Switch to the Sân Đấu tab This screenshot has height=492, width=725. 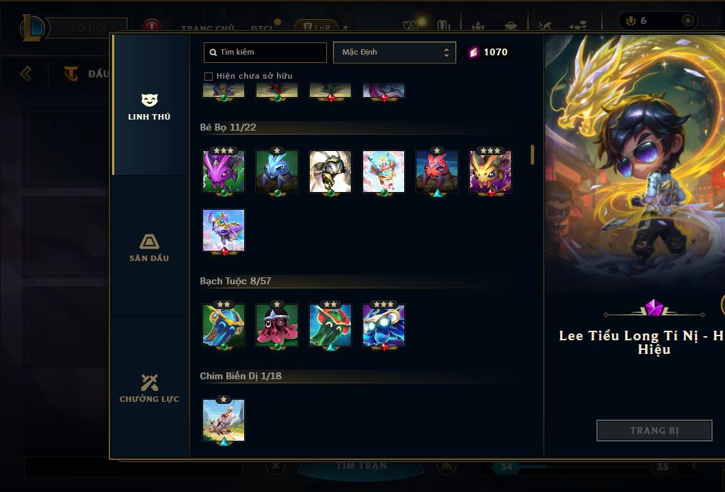[x=149, y=247]
